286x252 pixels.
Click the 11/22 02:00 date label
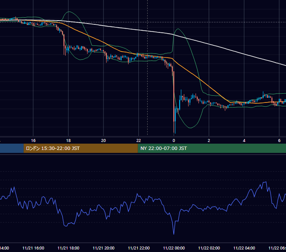209,248
